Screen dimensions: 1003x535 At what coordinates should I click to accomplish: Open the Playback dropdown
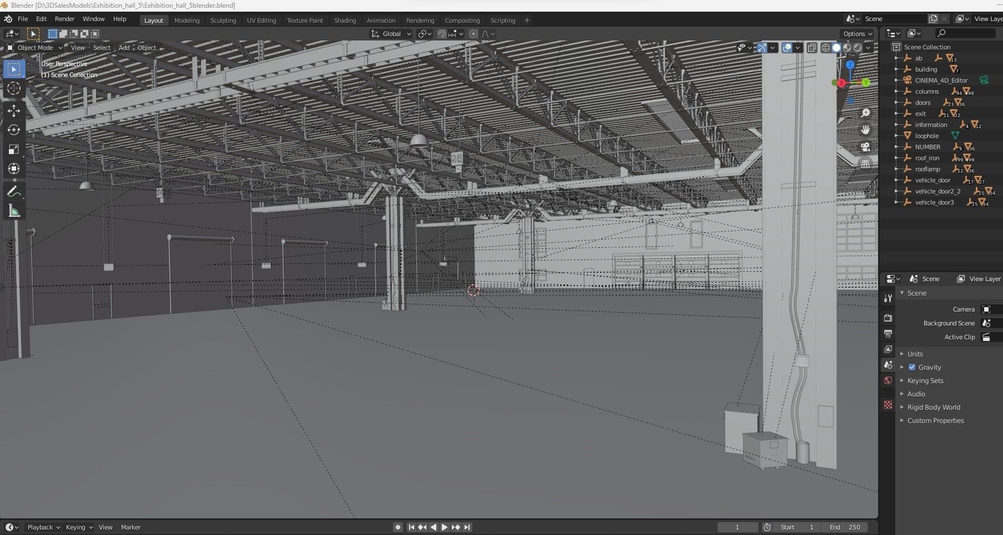click(43, 527)
